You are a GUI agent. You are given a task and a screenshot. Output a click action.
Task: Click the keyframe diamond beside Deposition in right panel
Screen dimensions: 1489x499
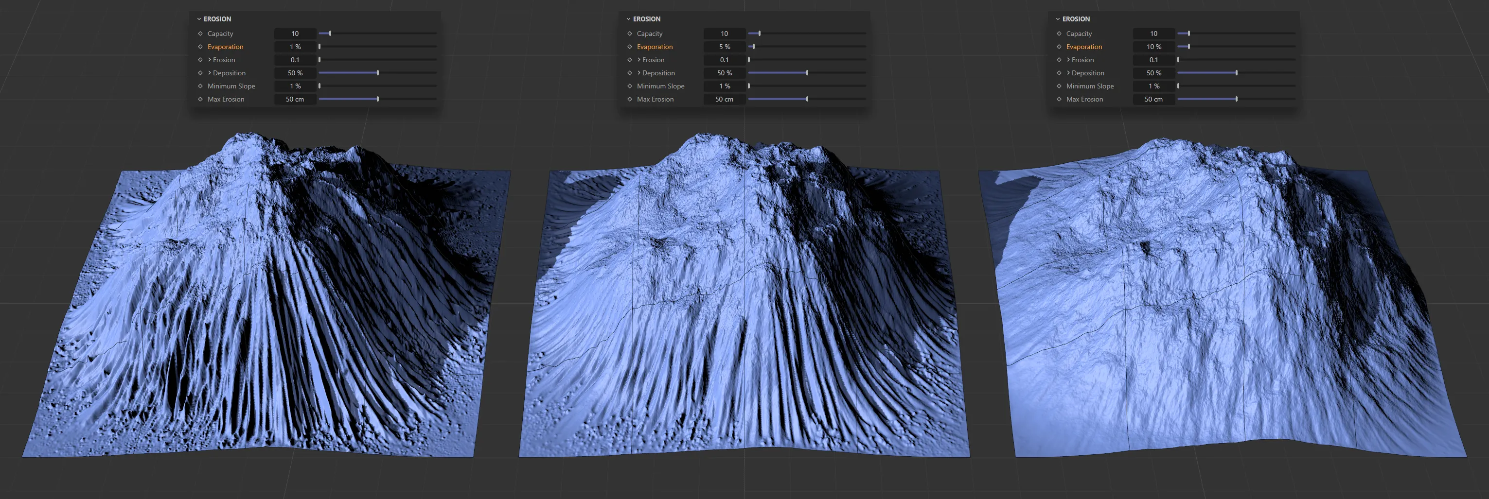(x=1058, y=73)
